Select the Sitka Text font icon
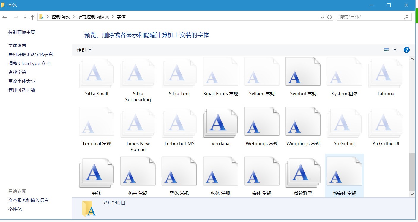 point(179,73)
